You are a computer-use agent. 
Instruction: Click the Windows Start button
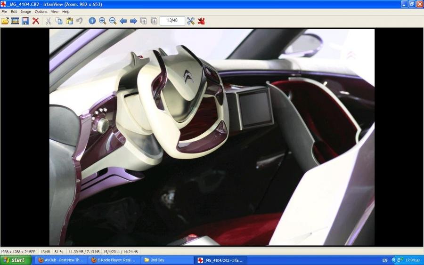16,260
